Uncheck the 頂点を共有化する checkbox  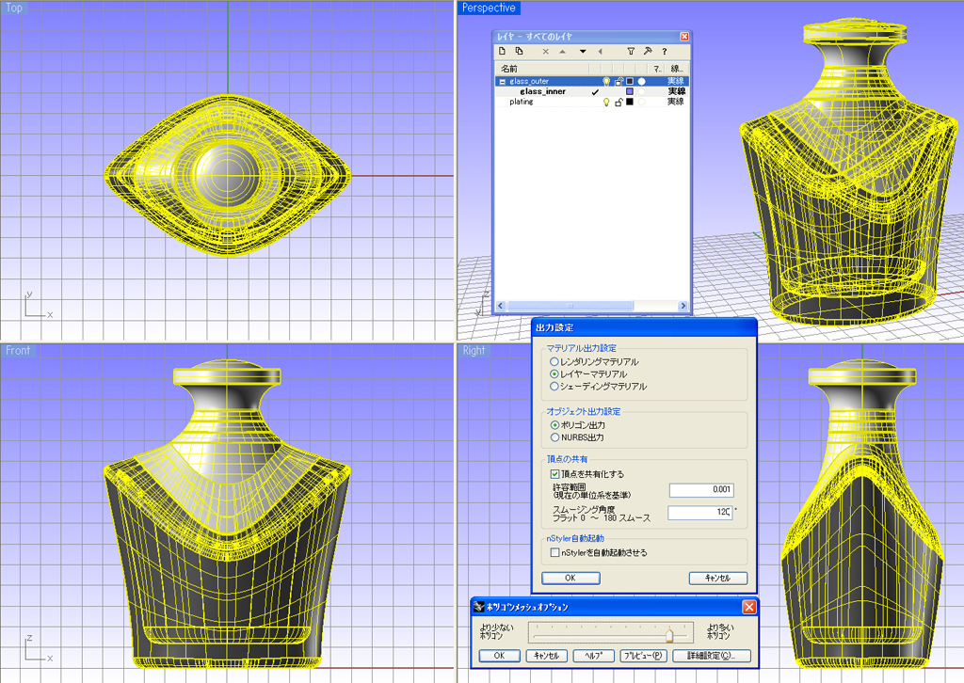(x=555, y=474)
